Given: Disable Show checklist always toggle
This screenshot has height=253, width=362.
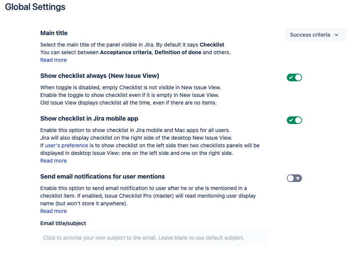Looking at the screenshot, I should tap(294, 77).
